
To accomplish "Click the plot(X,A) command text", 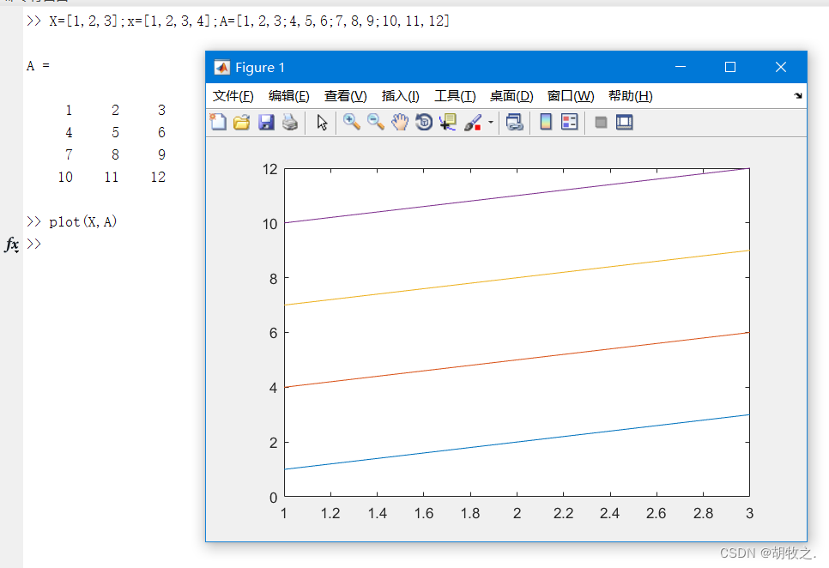I will pos(82,222).
